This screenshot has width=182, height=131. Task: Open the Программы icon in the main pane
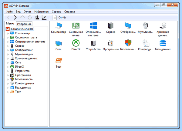tap(111, 43)
